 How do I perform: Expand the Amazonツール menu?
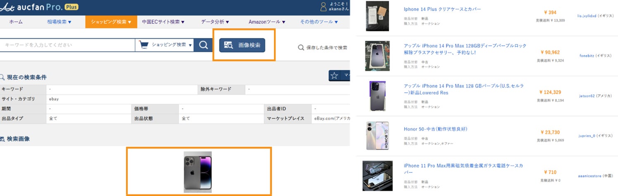point(267,22)
